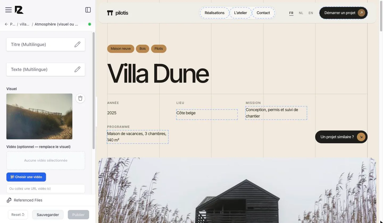
Task: Click the arrow icon in Démarrer un projet
Action: pos(361,13)
